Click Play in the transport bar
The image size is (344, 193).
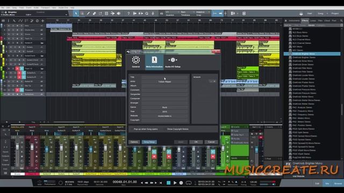point(175,183)
